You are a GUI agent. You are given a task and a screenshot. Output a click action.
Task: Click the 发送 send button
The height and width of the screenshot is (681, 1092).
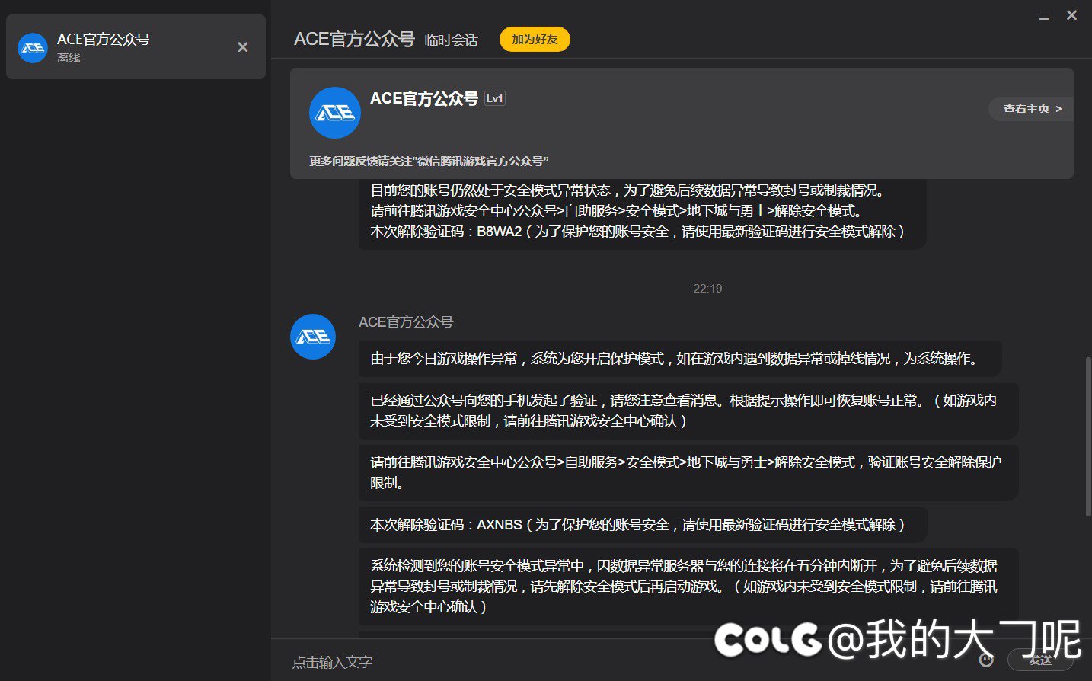click(x=1040, y=660)
